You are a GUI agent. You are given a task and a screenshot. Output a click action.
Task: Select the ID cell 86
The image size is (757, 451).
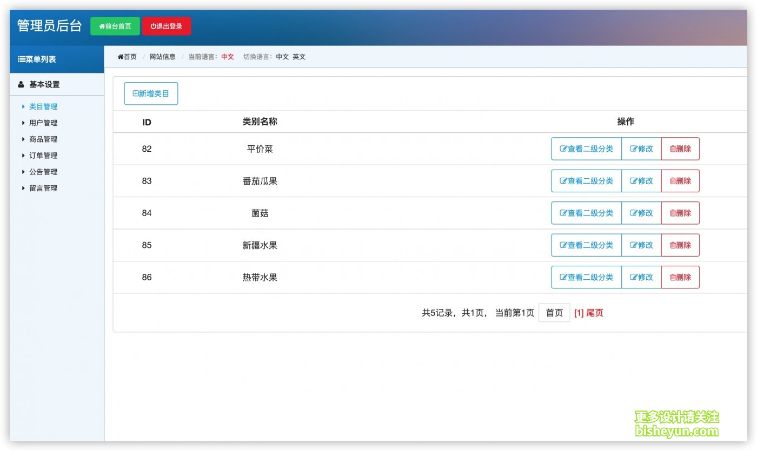click(147, 277)
